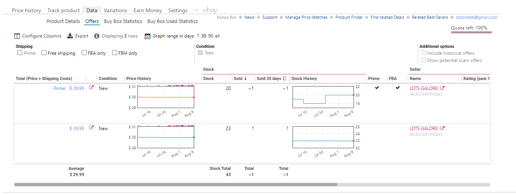Screen dimensions: 516x194
Task: Enable Show potential scam offers checkbox
Action: pyautogui.click(x=423, y=60)
